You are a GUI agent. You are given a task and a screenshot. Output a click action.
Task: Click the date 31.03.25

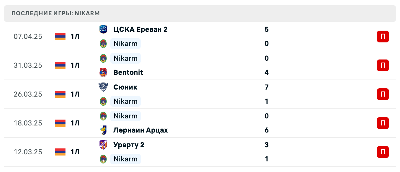click(x=28, y=65)
